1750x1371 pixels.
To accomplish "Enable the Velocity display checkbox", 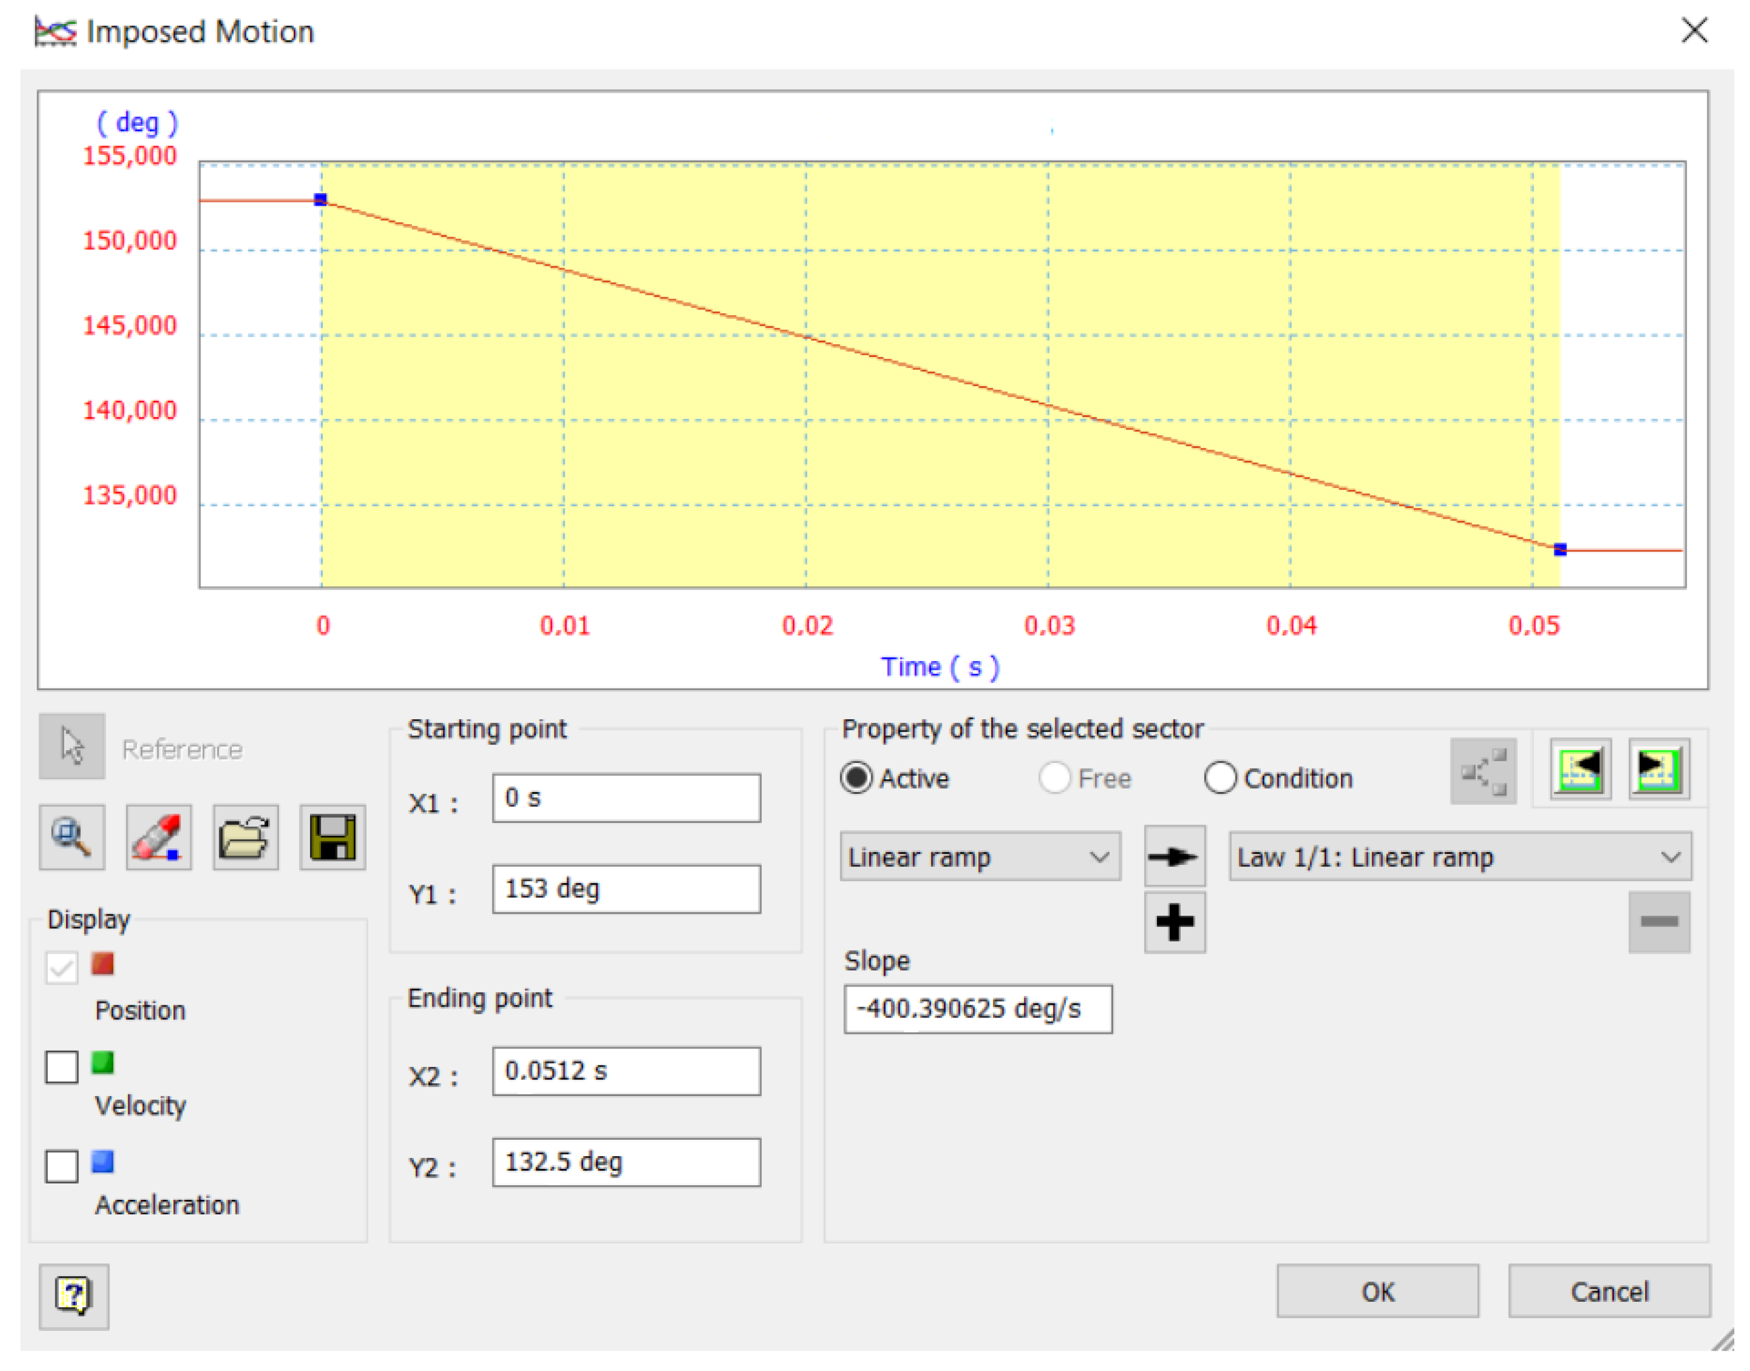I will coord(62,1067).
